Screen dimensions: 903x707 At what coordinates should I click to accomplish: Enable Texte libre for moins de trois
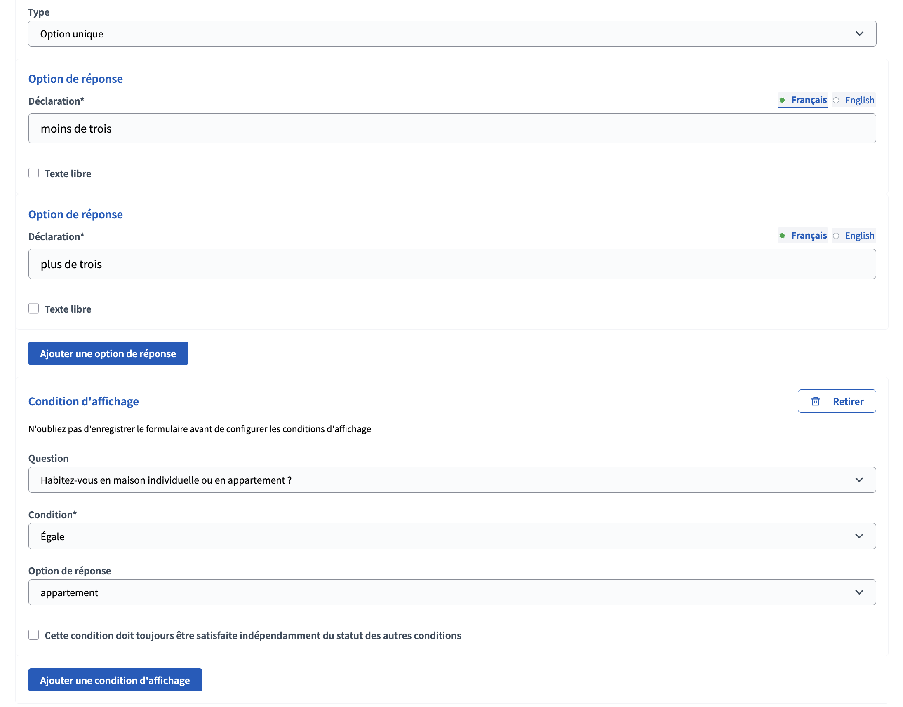33,173
